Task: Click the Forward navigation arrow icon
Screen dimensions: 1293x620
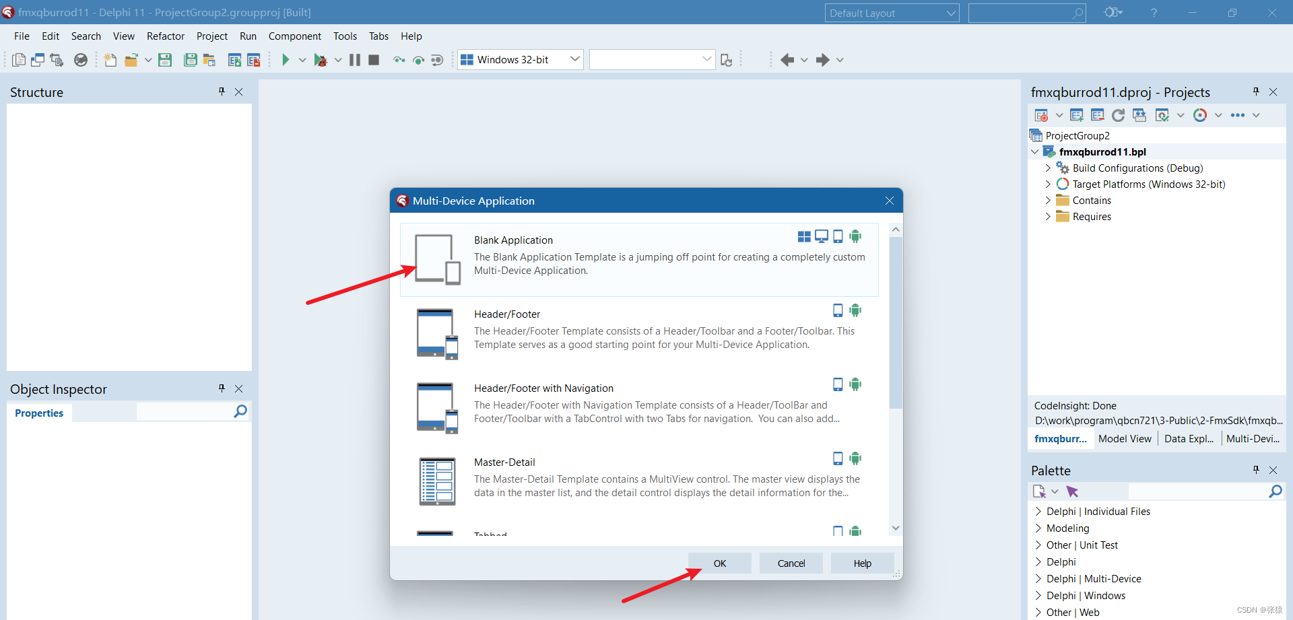Action: pos(823,60)
